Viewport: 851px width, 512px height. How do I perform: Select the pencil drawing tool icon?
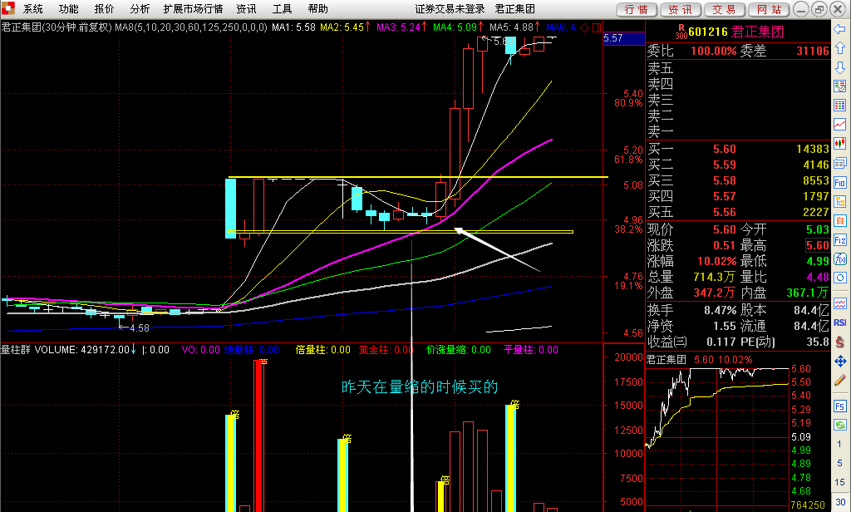(839, 380)
